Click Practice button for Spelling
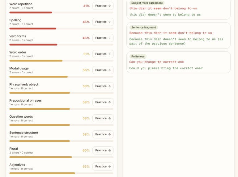The image size is (238, 177). [x=103, y=22]
